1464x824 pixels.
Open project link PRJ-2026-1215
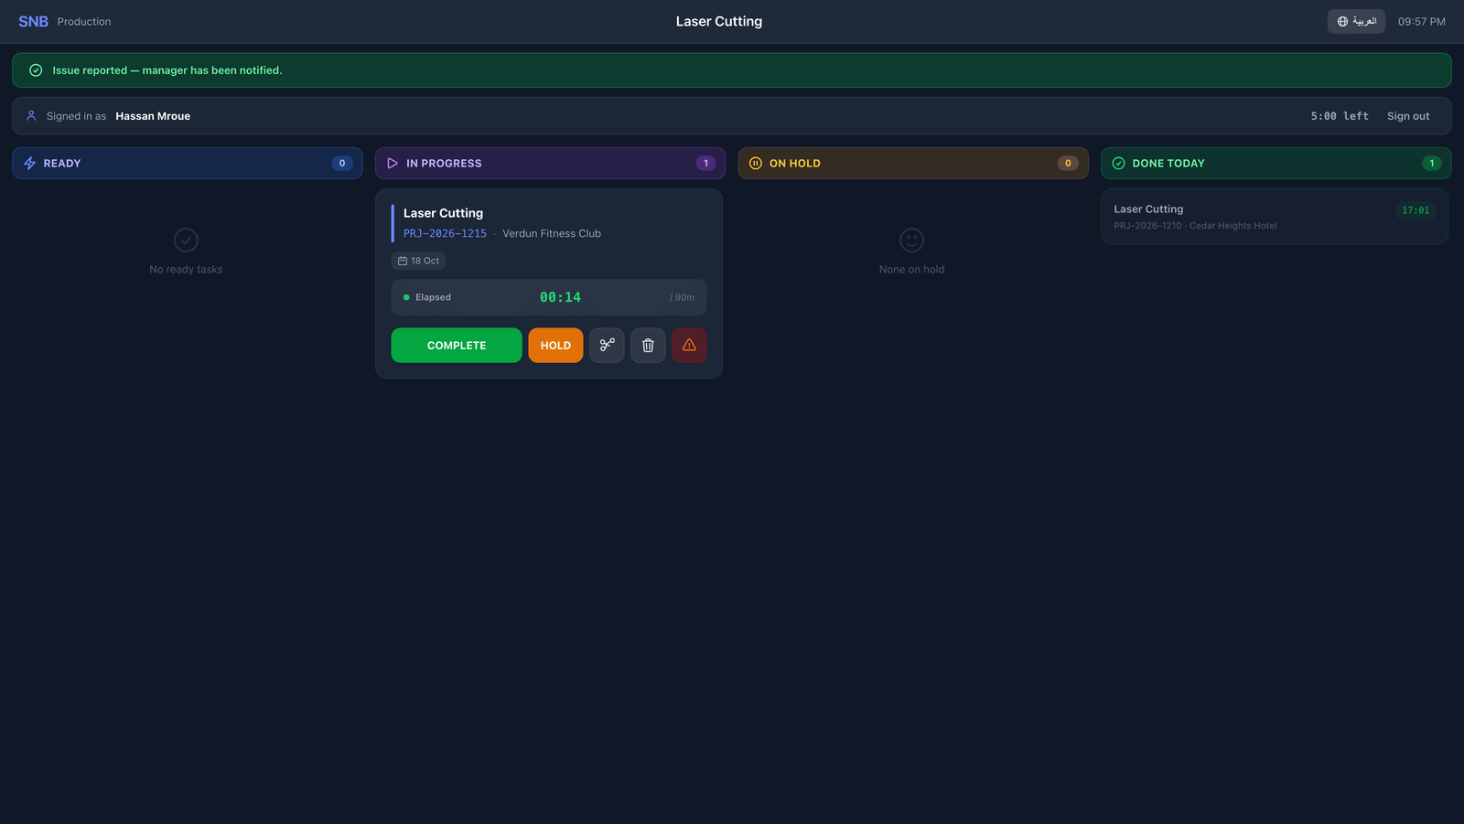[445, 233]
